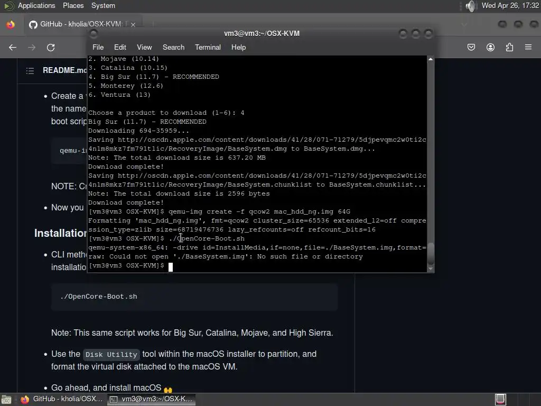Click the show desktop icon in bottom panel
The image size is (541, 406).
coord(6,400)
